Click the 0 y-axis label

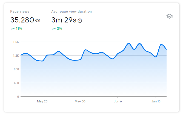click(18, 97)
